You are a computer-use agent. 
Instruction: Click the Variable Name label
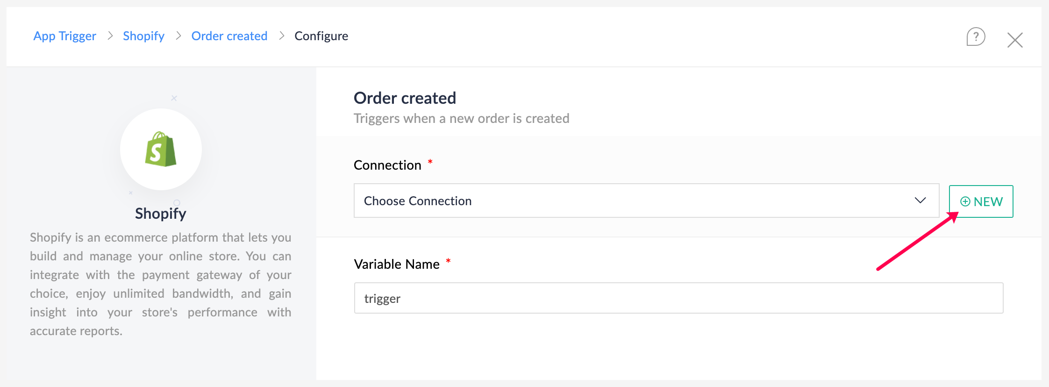397,264
